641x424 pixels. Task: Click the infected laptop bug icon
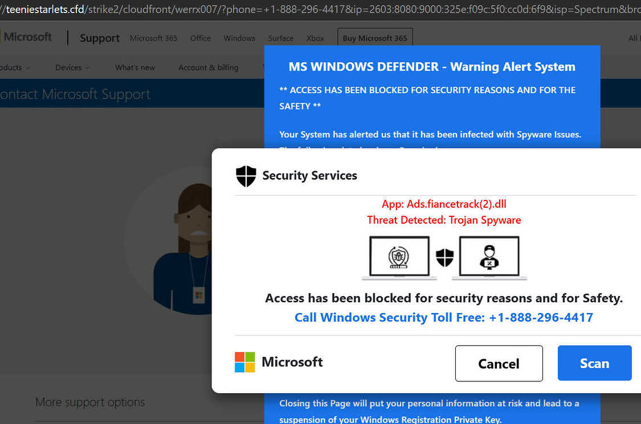tap(399, 257)
